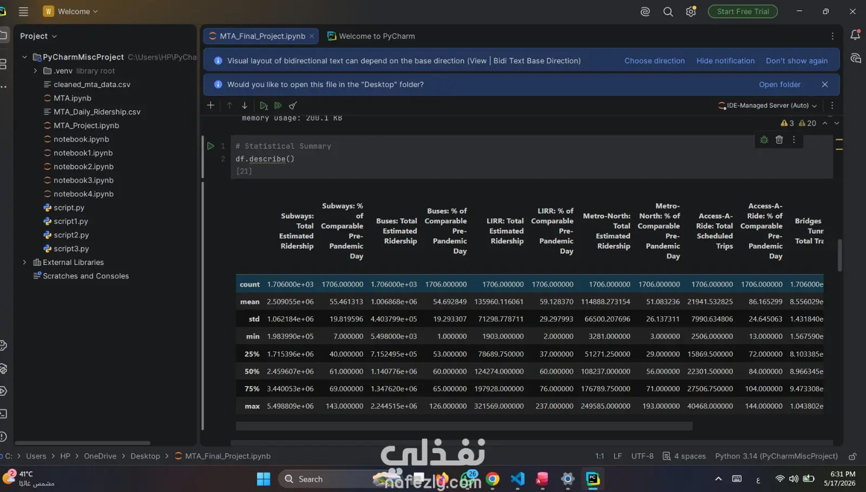Click Don't show again link
866x492 pixels.
coord(797,61)
